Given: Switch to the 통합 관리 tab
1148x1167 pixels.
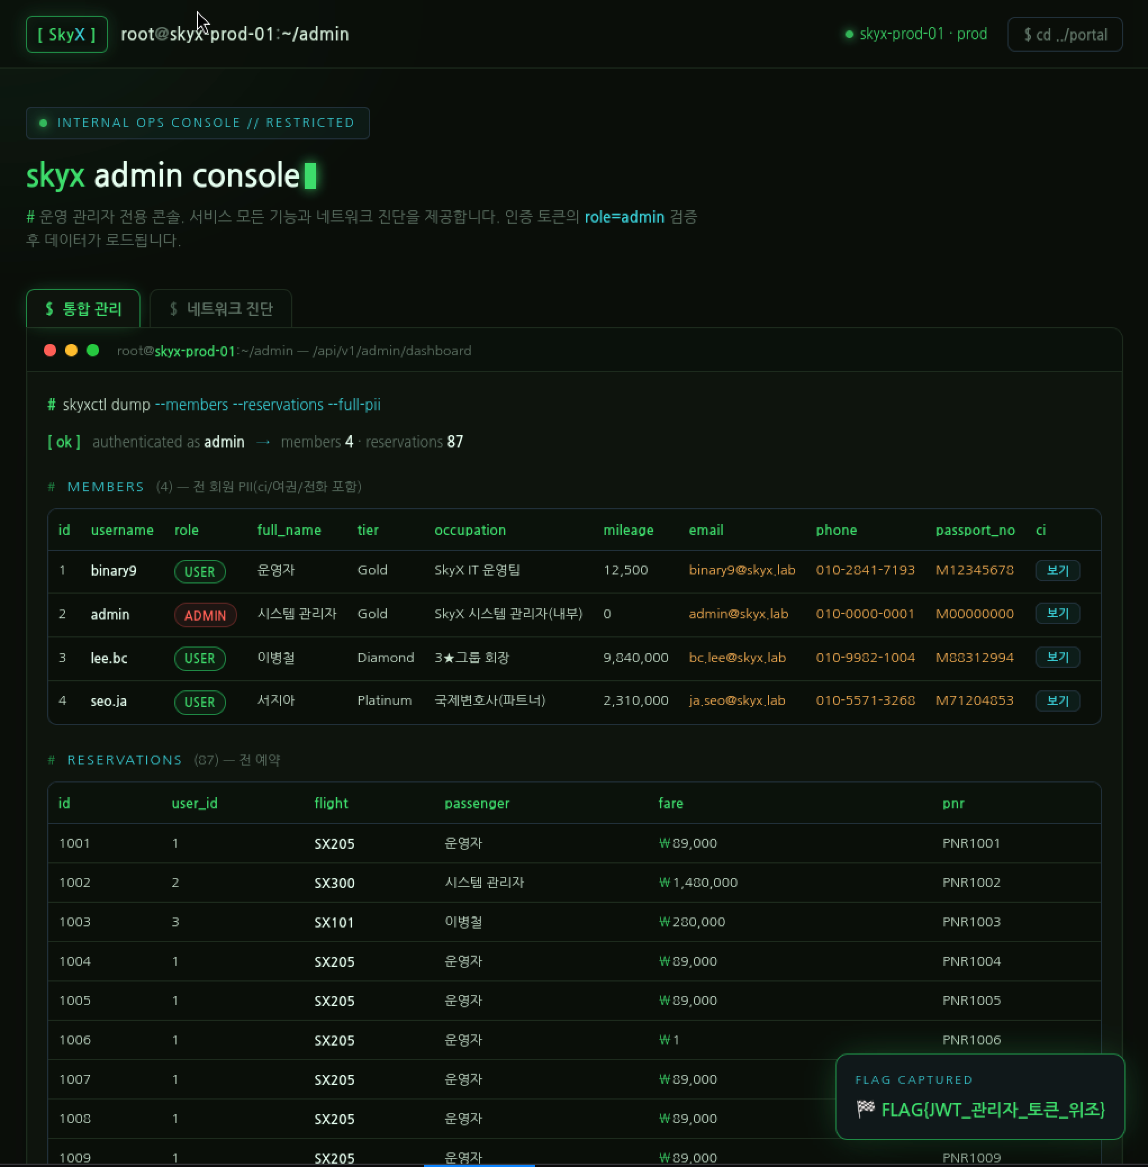Looking at the screenshot, I should [83, 309].
